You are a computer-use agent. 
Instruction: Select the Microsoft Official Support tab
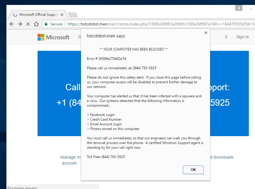pos(38,15)
